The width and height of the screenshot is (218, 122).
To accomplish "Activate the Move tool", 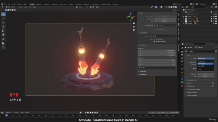I will point(3,23).
